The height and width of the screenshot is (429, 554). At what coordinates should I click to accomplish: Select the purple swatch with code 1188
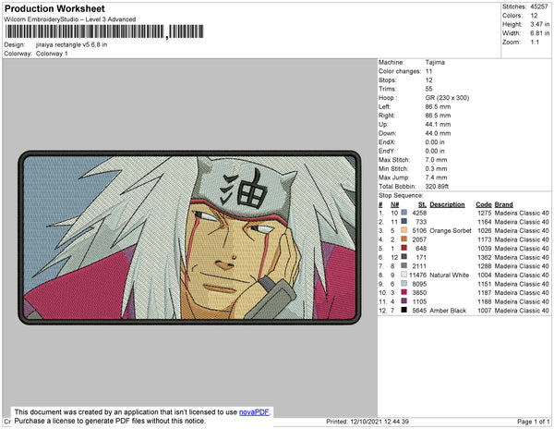click(403, 301)
